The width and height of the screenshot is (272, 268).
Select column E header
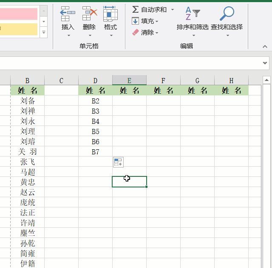129,81
